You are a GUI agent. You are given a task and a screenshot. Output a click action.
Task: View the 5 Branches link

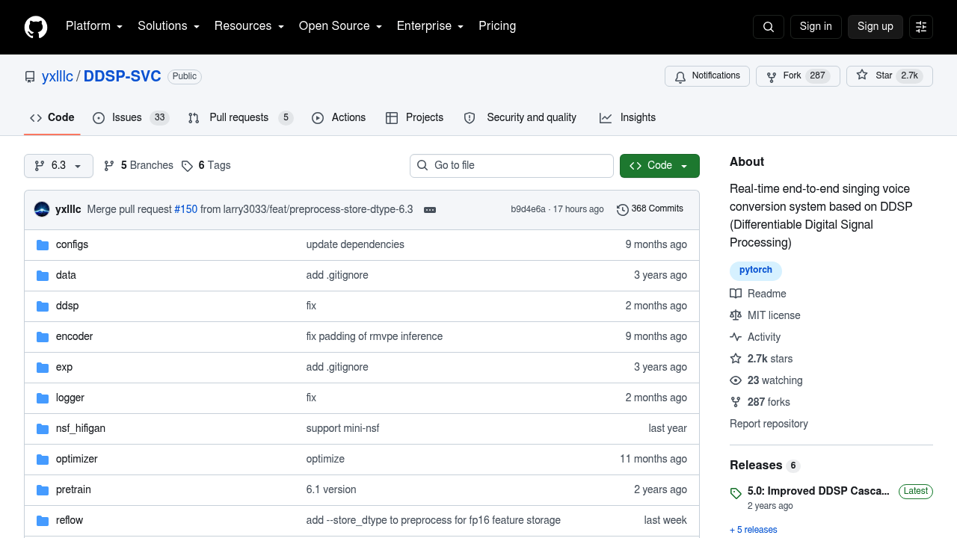coord(138,166)
